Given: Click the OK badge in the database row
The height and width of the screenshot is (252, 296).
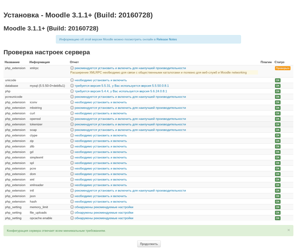Looking at the screenshot, I should click(278, 86).
